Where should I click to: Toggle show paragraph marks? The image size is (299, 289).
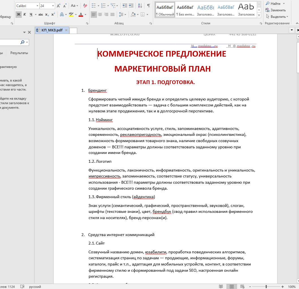pyautogui.click(x=149, y=6)
